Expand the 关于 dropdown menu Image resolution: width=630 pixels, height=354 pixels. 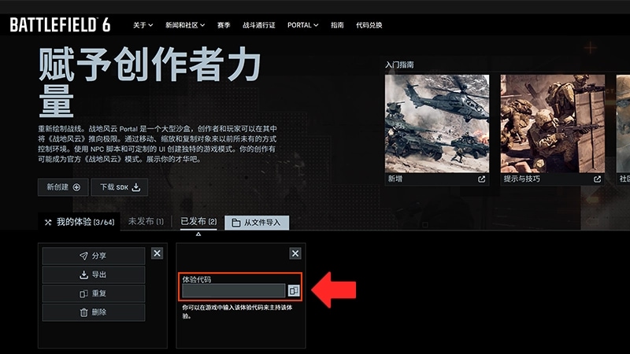pyautogui.click(x=143, y=25)
